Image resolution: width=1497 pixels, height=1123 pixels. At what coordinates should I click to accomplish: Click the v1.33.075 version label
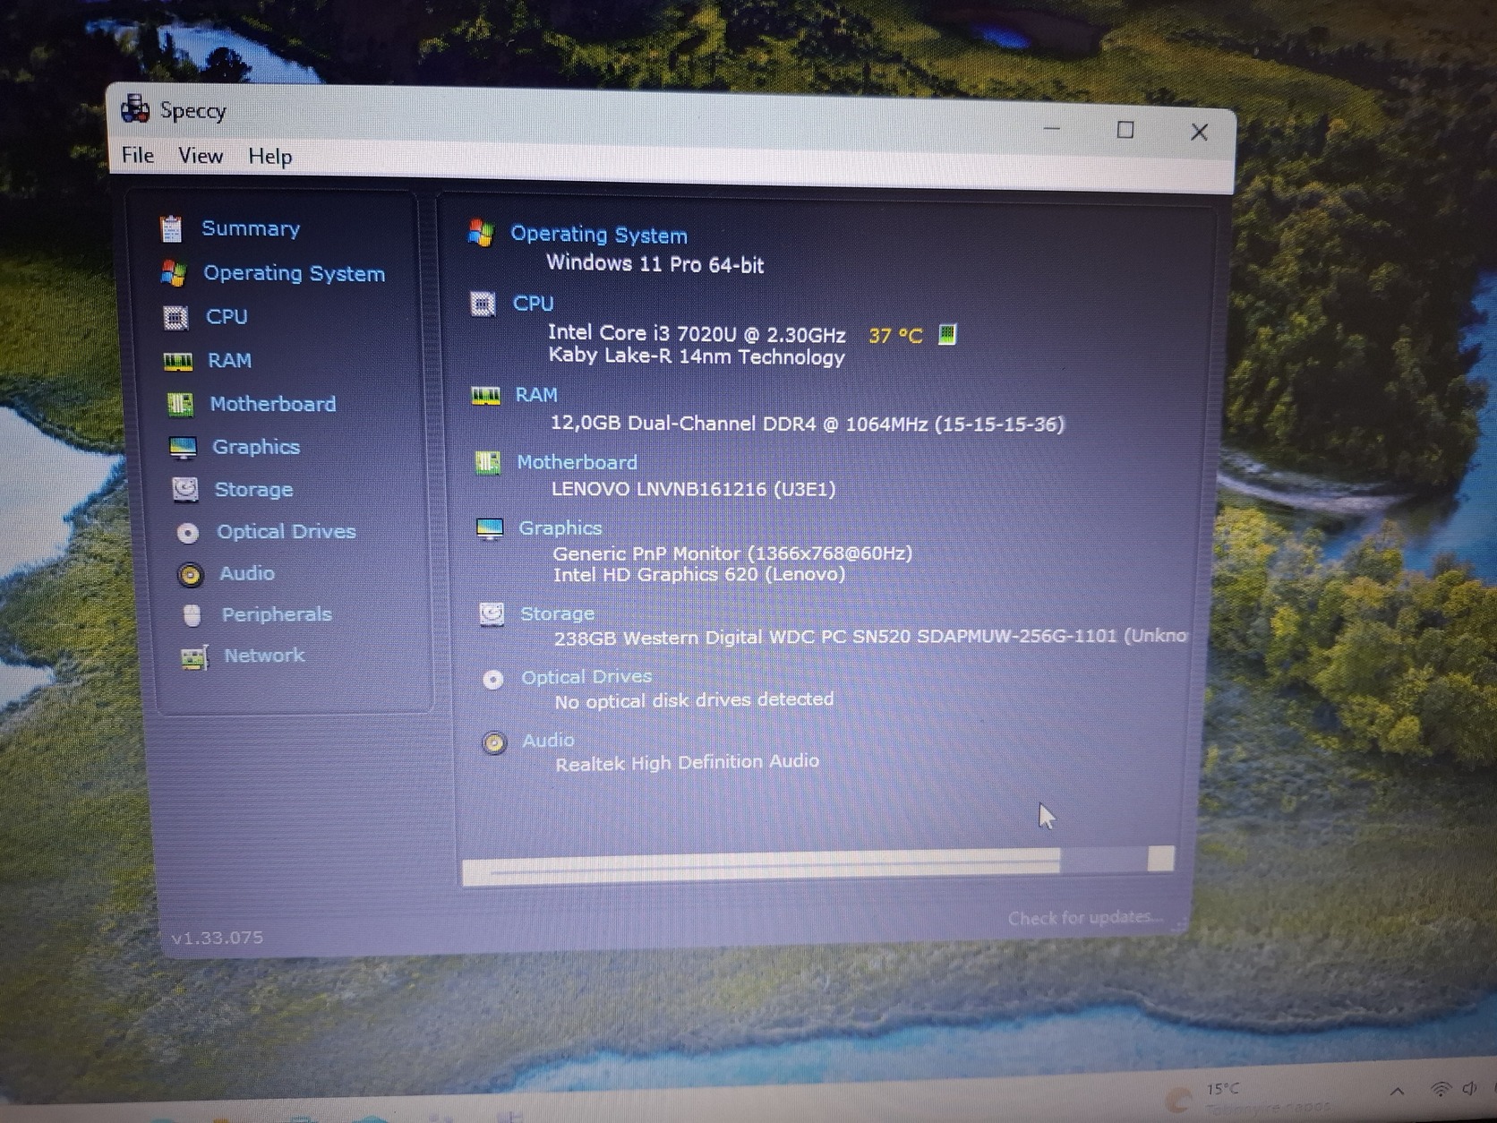218,938
